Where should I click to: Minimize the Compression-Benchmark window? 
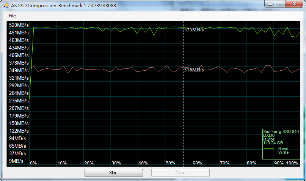click(271, 4)
